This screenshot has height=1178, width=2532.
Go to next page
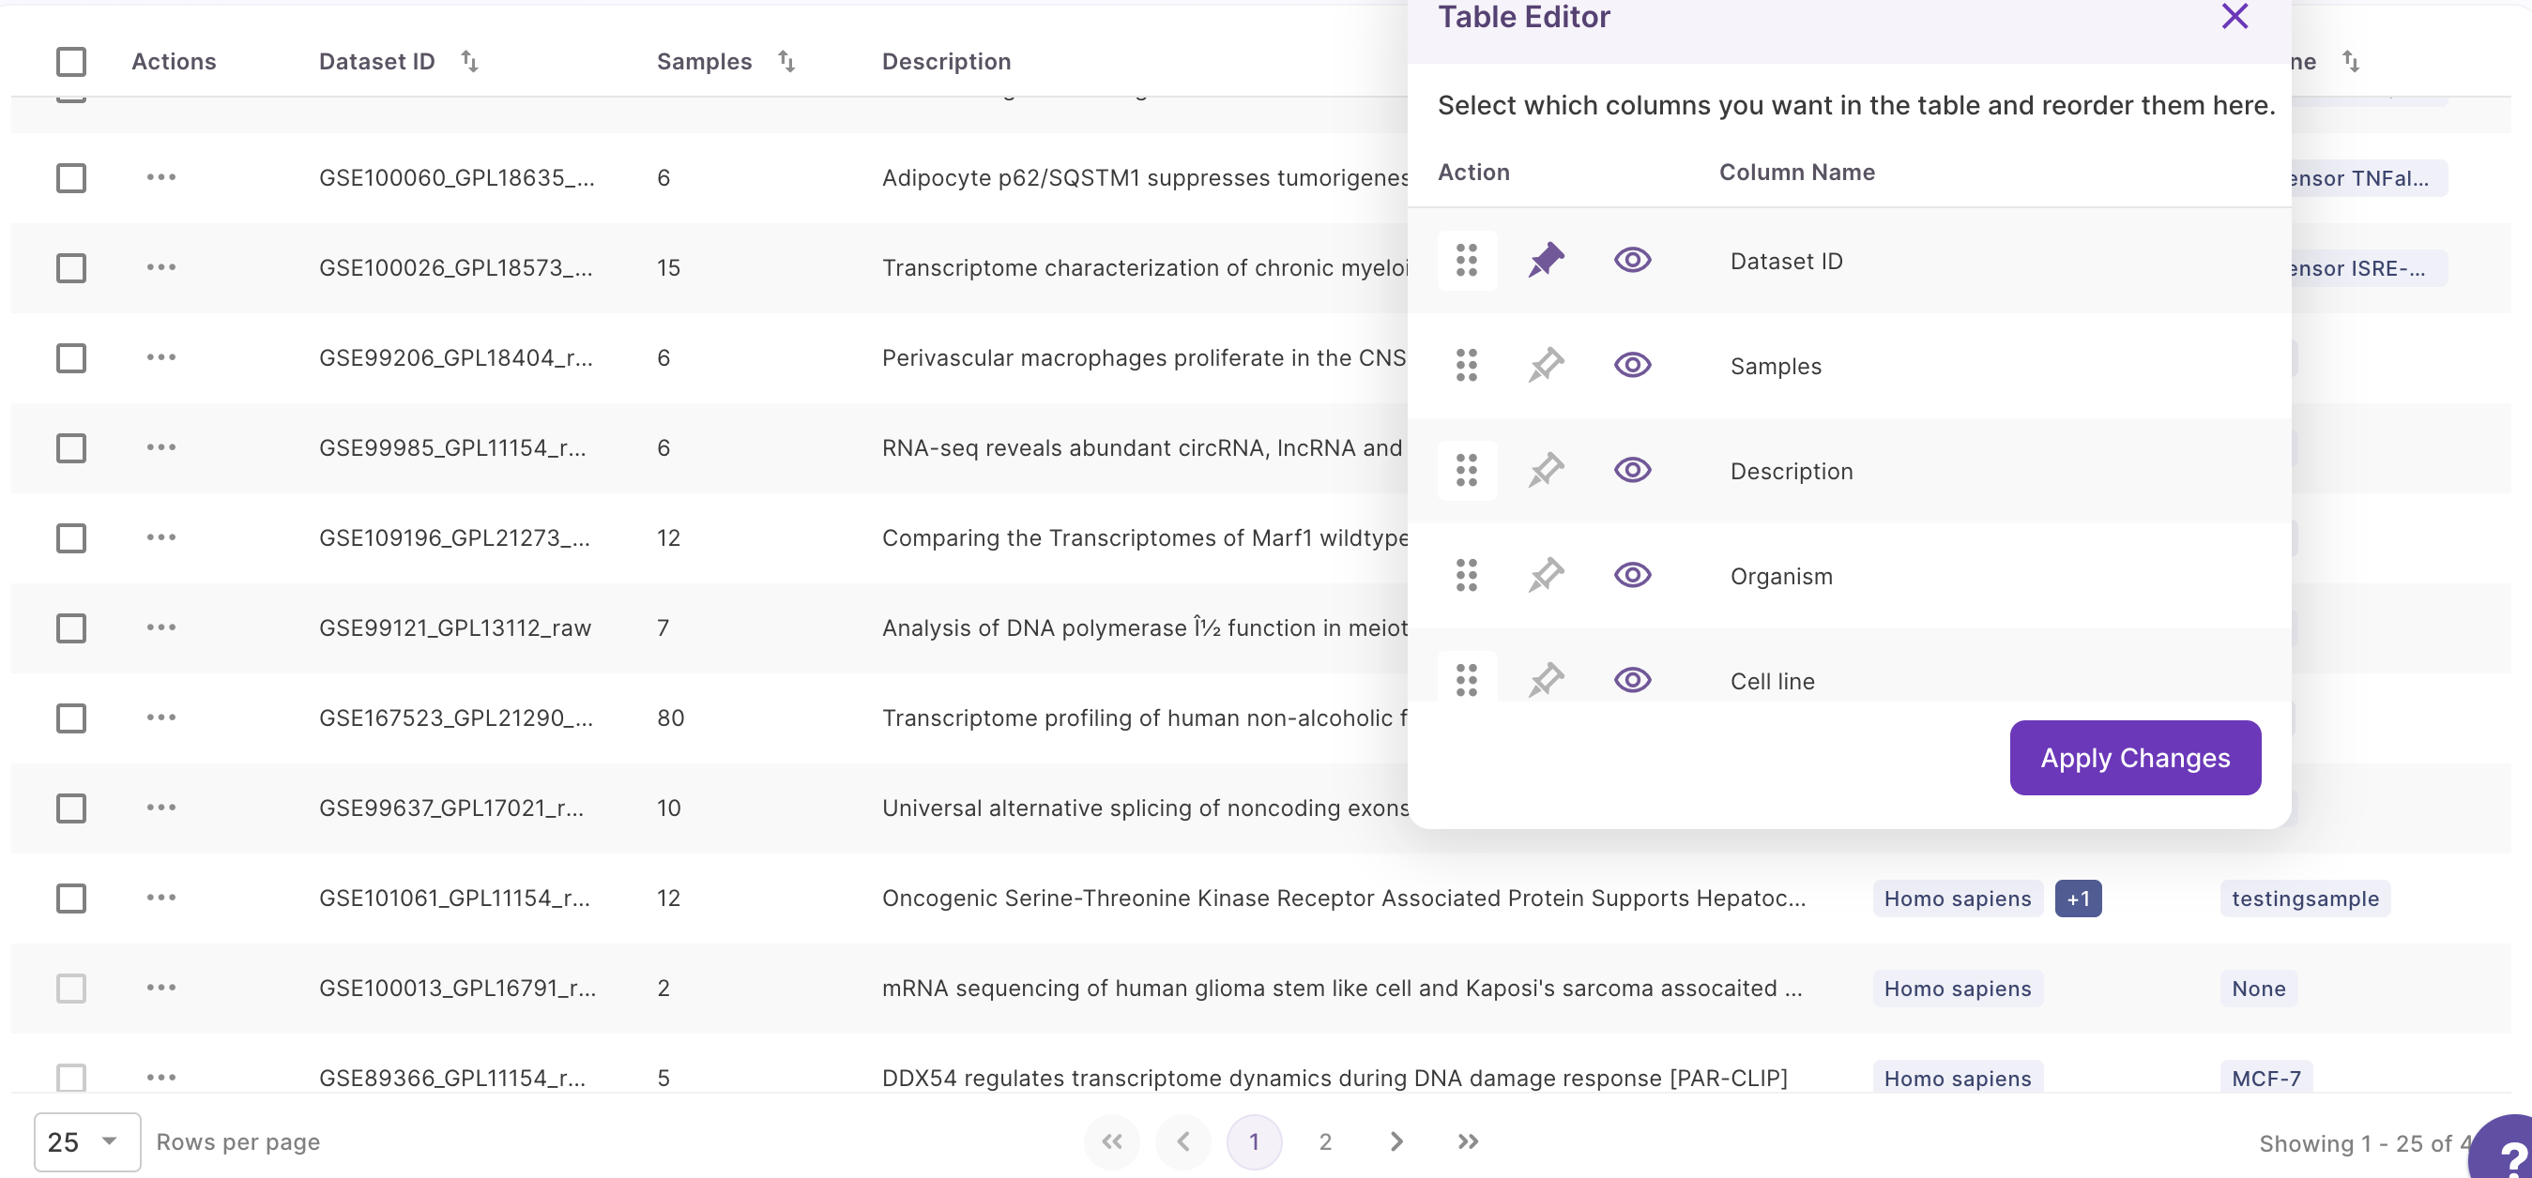click(x=1396, y=1141)
